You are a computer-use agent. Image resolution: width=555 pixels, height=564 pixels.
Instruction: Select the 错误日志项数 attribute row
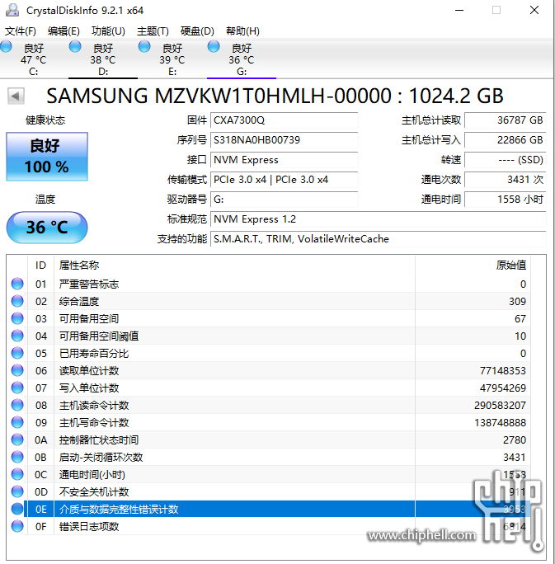pyautogui.click(x=268, y=527)
